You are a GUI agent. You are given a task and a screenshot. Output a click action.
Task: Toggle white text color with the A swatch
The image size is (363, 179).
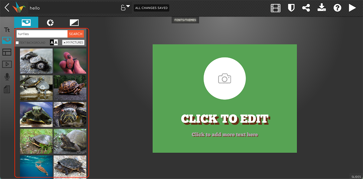tap(56, 42)
